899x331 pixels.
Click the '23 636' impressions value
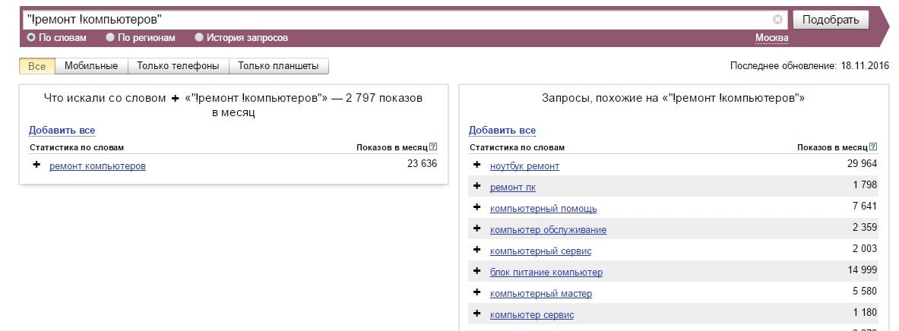(x=422, y=164)
